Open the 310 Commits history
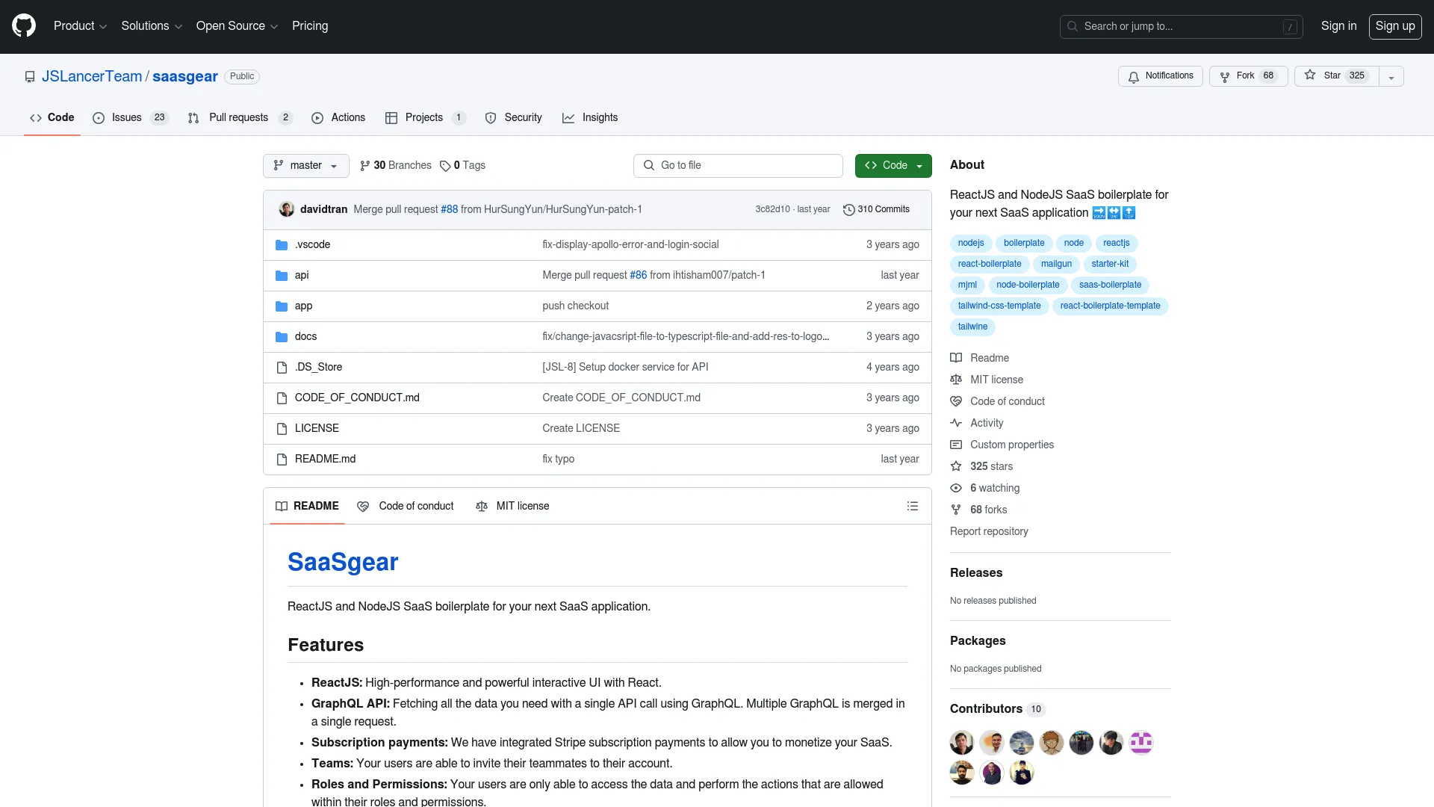The height and width of the screenshot is (807, 1434). click(876, 210)
